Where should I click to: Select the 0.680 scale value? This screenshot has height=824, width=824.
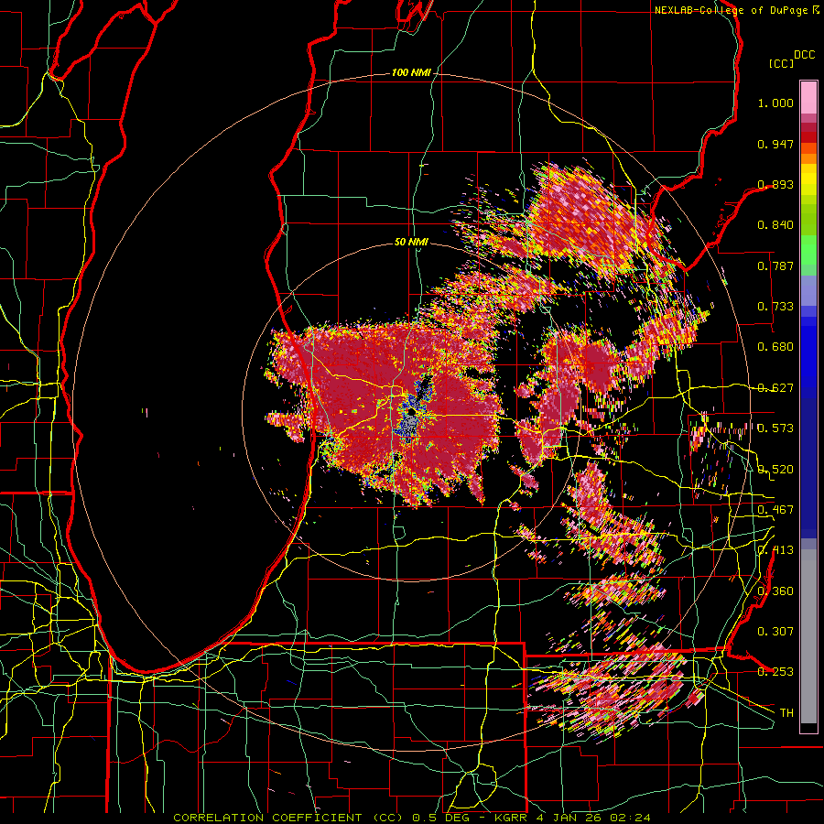click(x=775, y=347)
